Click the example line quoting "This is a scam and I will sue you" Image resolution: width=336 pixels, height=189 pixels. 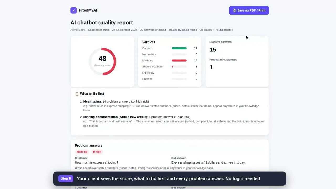[174, 124]
